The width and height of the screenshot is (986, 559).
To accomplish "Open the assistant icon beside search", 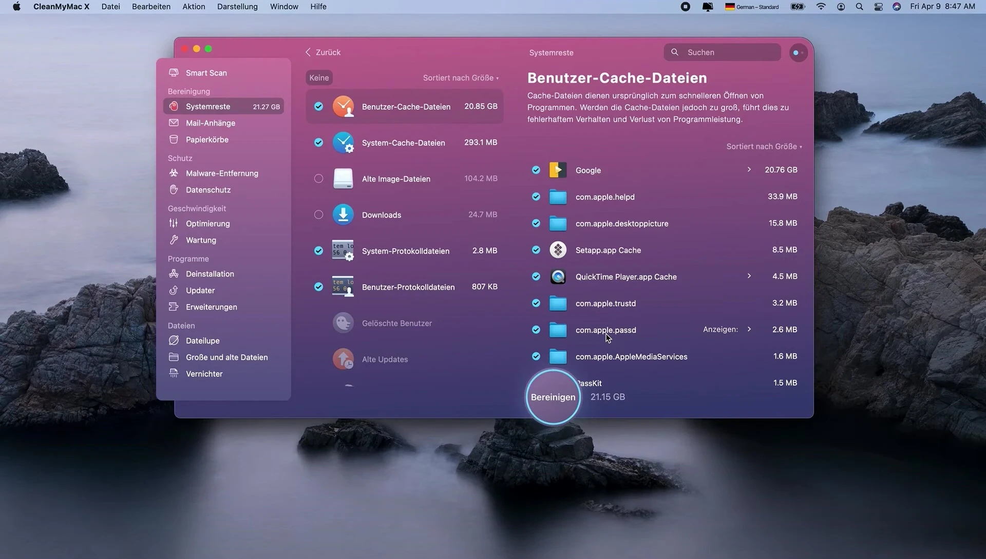I will click(x=799, y=52).
